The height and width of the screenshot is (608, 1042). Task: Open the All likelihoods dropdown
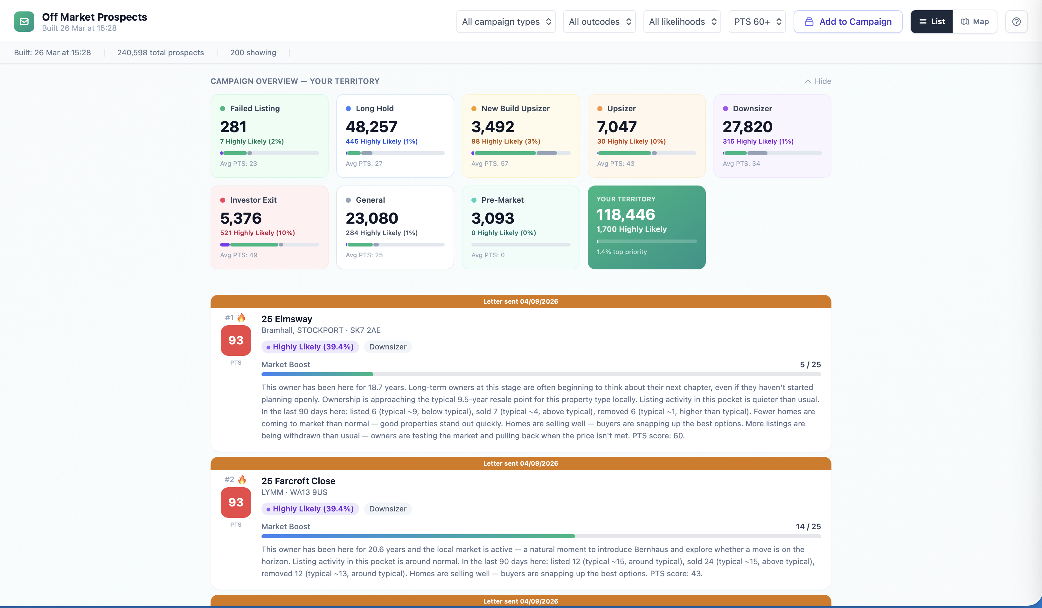tap(682, 22)
